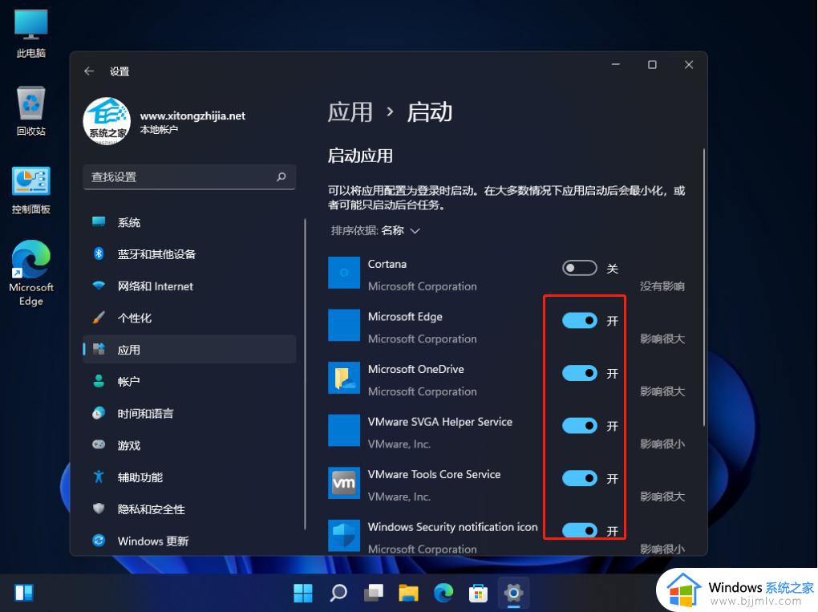
Task: Select the 回收站 recycle bin icon
Action: (30, 111)
